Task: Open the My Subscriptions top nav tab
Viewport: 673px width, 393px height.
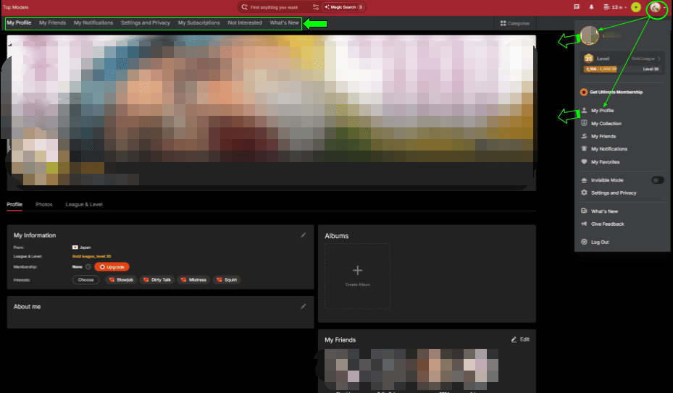Action: tap(198, 22)
